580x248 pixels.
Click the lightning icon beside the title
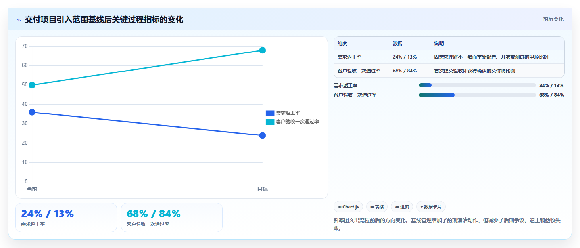pos(19,20)
